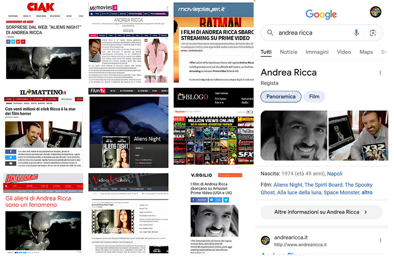Open CIAK headline Sorprese dal web Aliens Night
The height and width of the screenshot is (257, 394).
click(x=43, y=30)
